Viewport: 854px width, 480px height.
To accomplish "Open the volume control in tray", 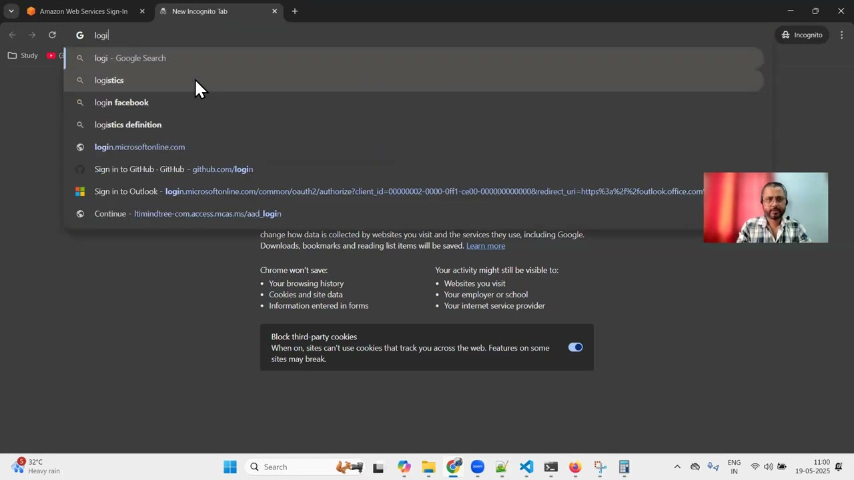I will [x=769, y=467].
